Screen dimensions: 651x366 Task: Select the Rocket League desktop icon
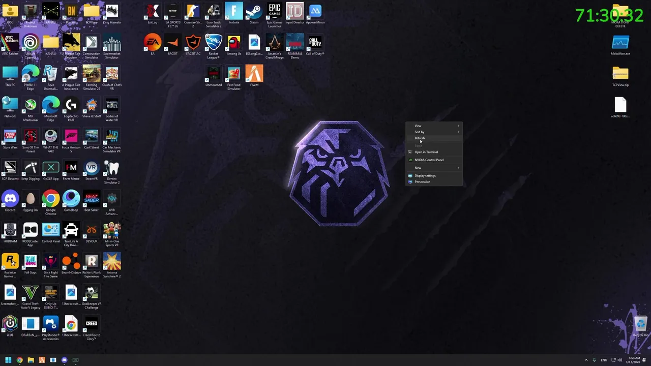(x=214, y=47)
